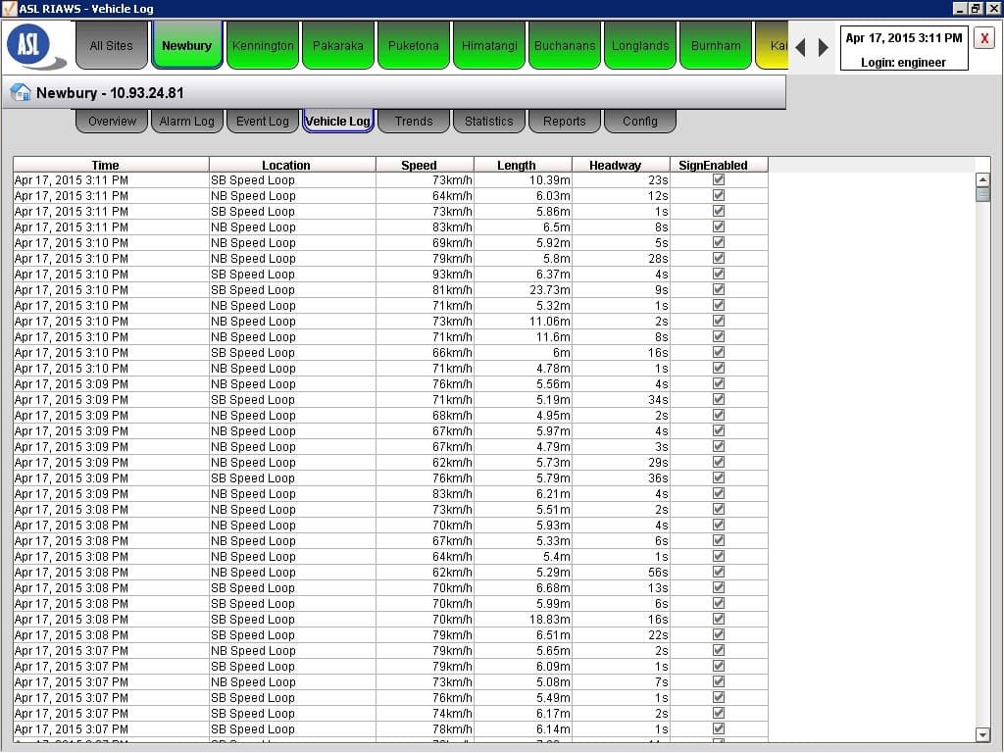Select the first row's Location cell

[291, 180]
